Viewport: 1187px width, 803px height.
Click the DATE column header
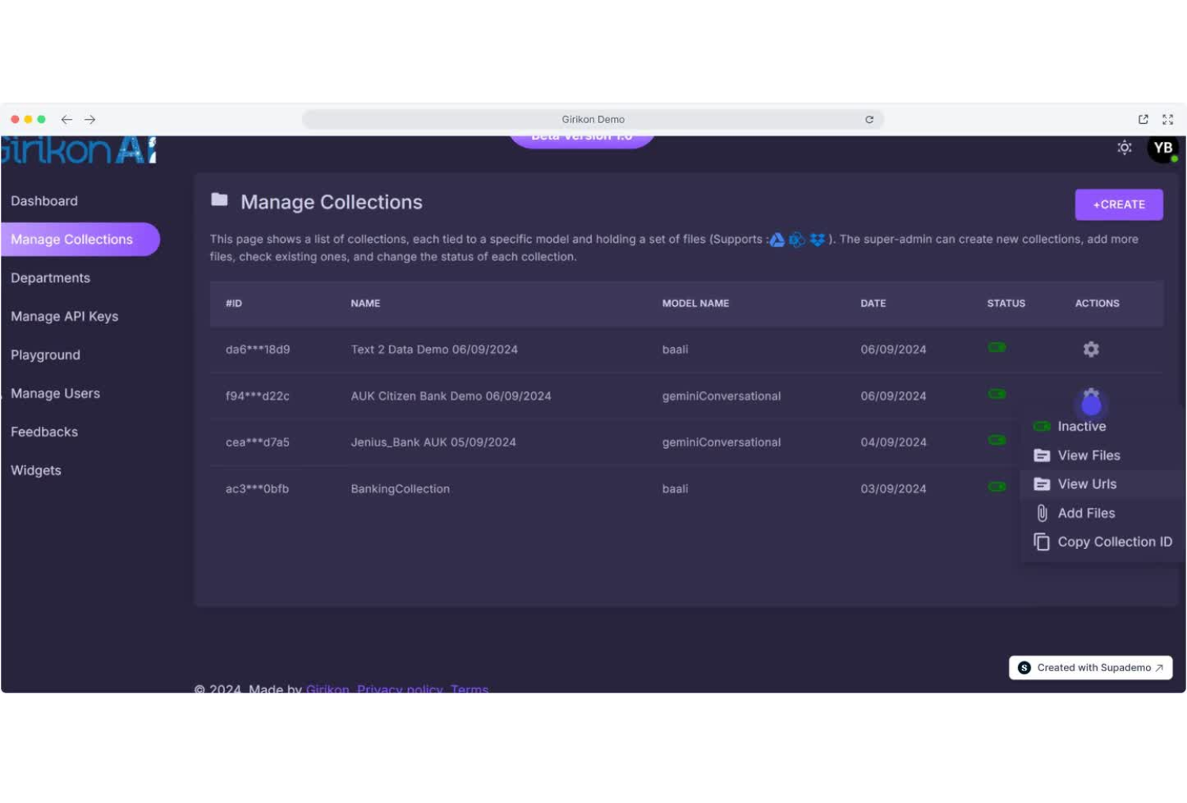(x=873, y=304)
